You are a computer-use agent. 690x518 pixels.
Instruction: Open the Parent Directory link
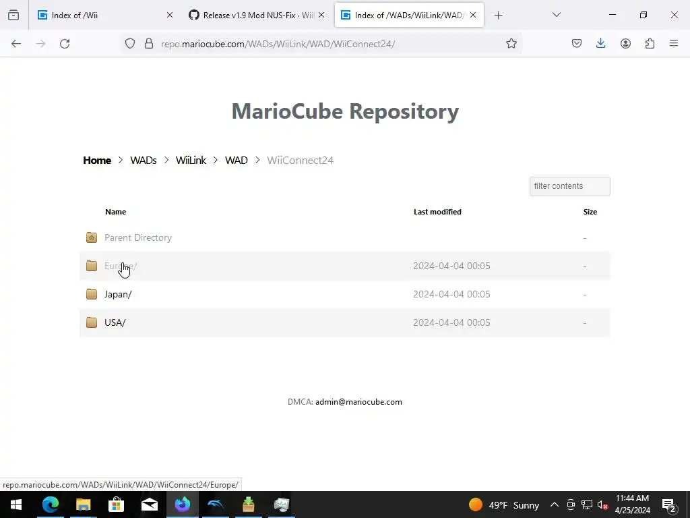click(138, 238)
